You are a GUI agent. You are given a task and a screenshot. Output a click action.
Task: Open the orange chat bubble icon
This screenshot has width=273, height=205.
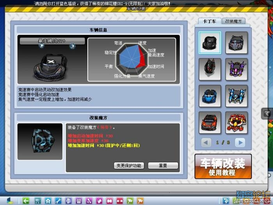(x=140, y=201)
